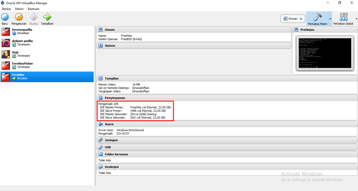The height and width of the screenshot is (191, 358).
Task: Close the Rincian tool with its x icon
Action: 301,19
